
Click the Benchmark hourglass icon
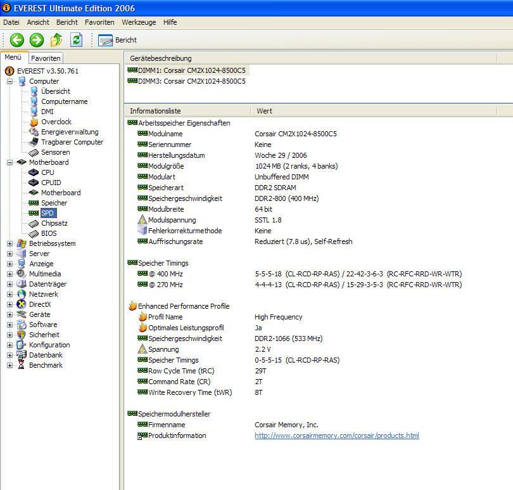(22, 366)
